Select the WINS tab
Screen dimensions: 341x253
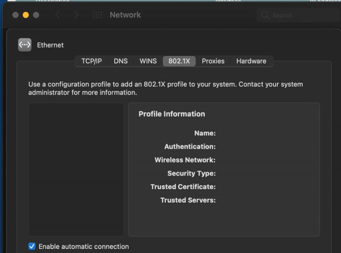(148, 61)
